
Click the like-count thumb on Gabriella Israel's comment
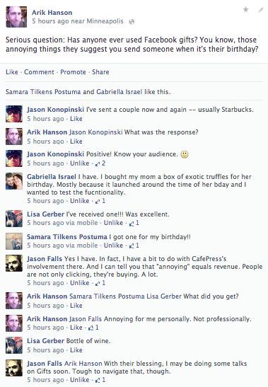point(98,201)
